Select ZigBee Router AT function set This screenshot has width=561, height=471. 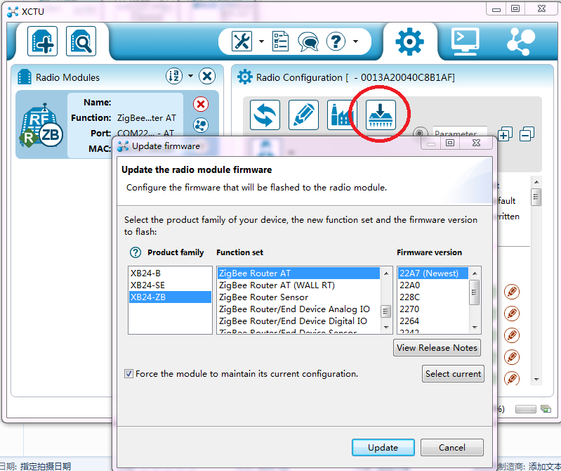point(298,273)
